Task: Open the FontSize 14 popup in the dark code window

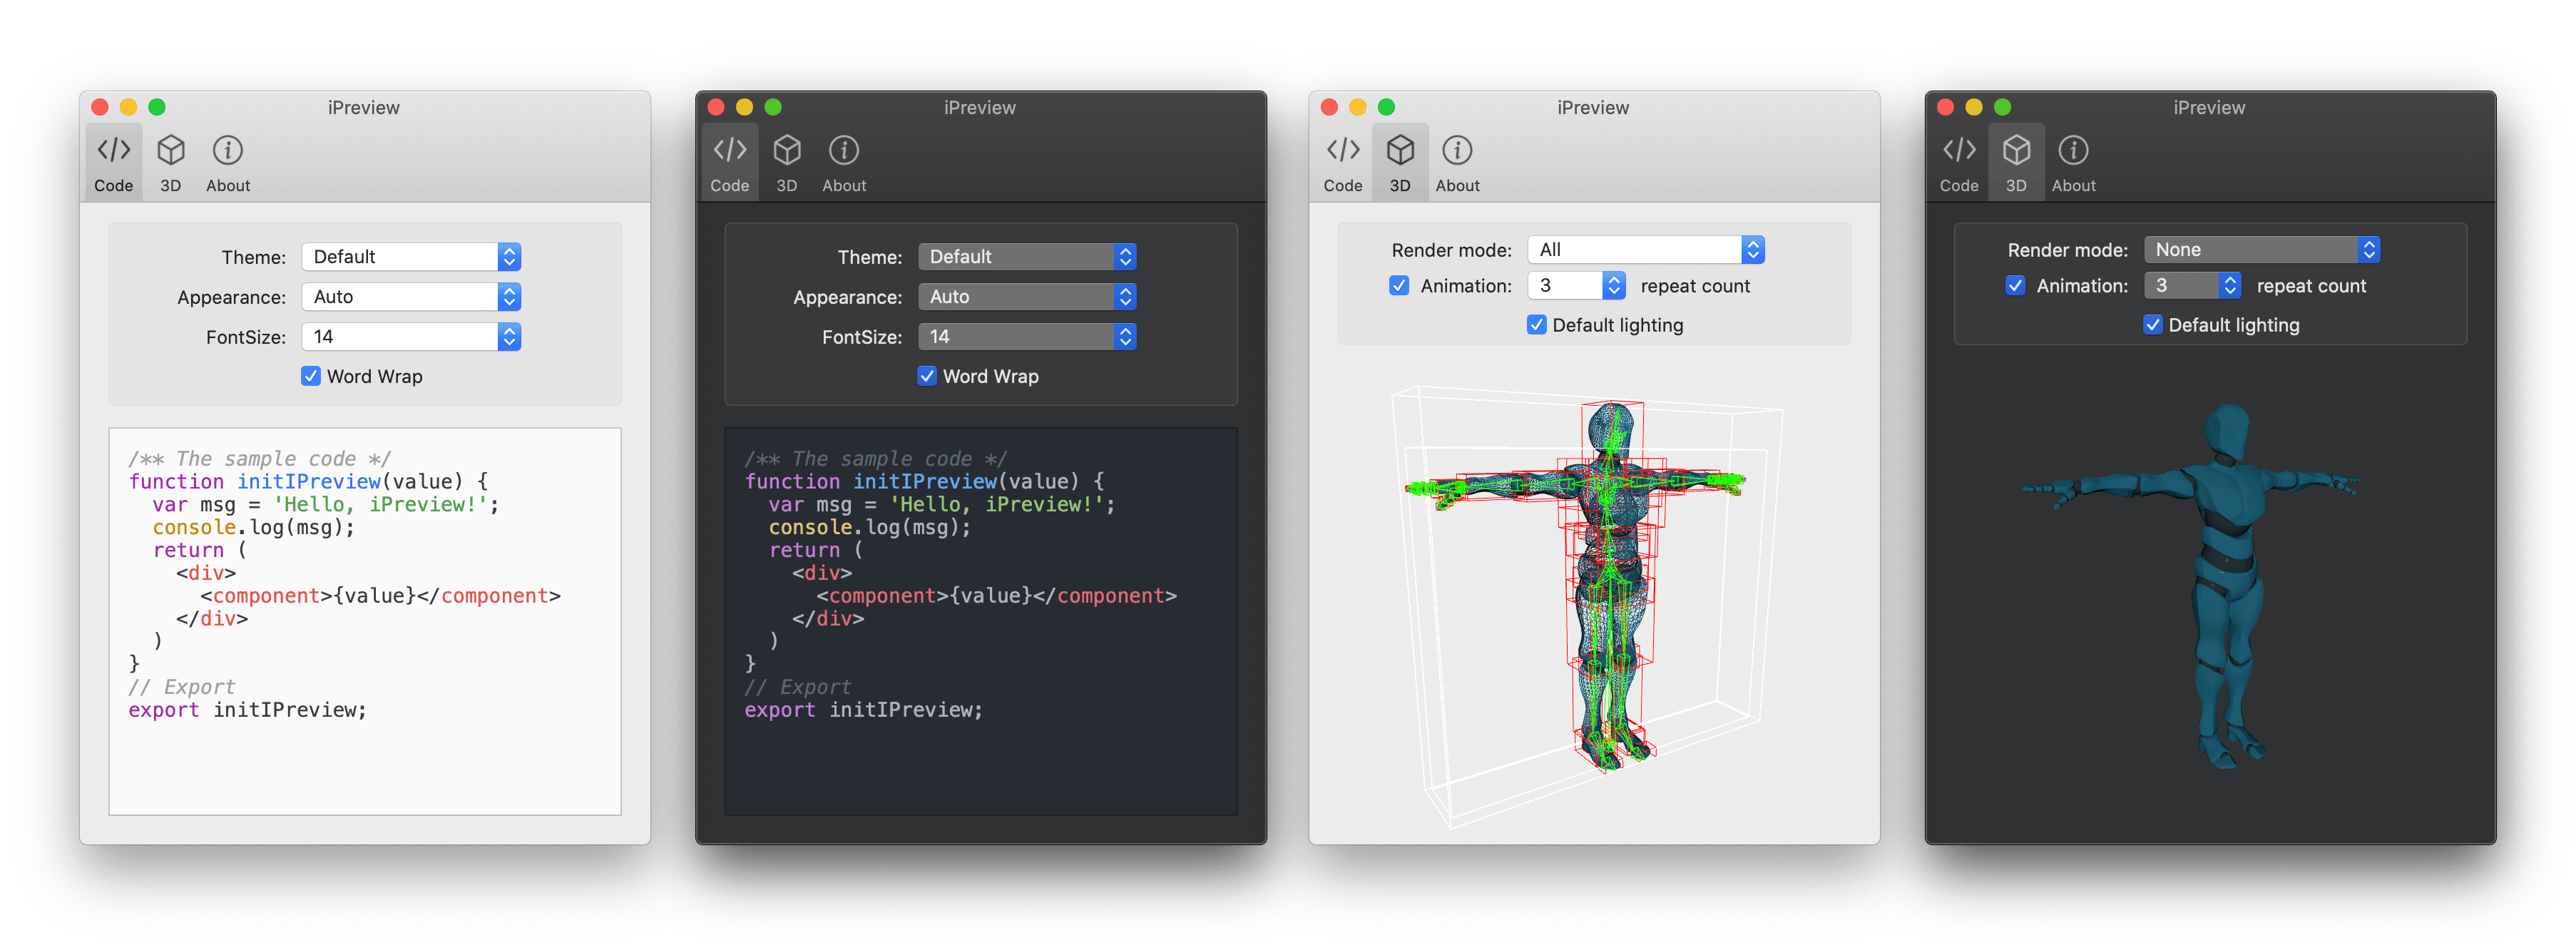Action: [1026, 337]
